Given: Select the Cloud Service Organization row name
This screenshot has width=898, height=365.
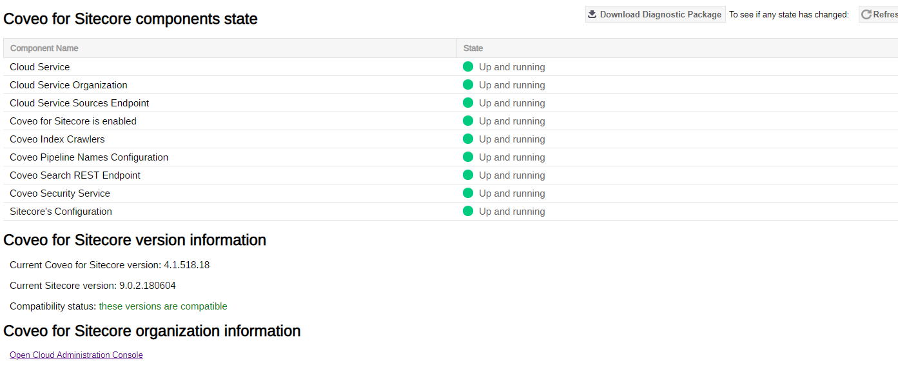Looking at the screenshot, I should (68, 85).
